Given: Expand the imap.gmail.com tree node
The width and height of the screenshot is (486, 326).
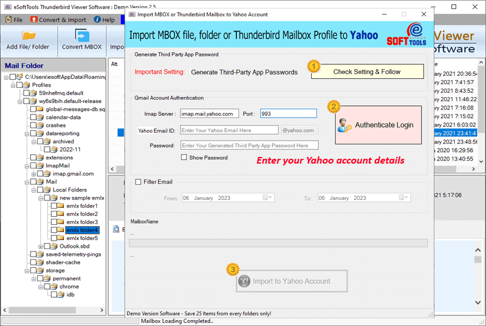Looking at the screenshot, I should [x=33, y=174].
